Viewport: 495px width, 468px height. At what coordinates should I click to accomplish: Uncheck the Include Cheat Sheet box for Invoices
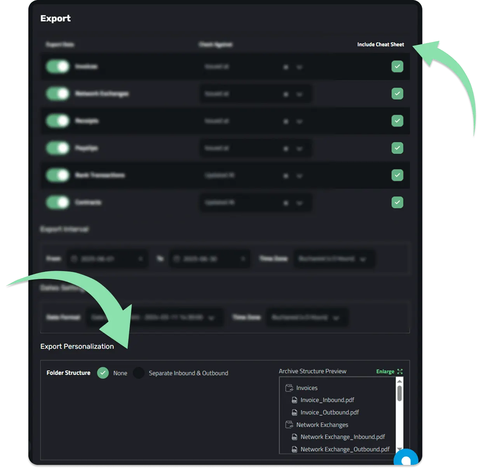click(x=397, y=66)
